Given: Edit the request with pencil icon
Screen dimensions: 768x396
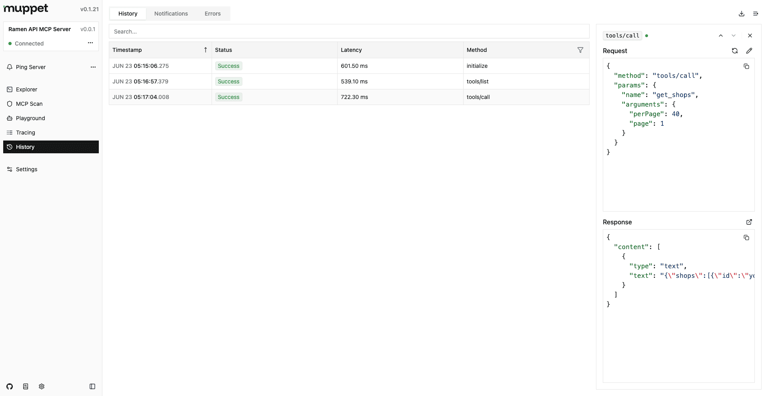Looking at the screenshot, I should click(749, 51).
